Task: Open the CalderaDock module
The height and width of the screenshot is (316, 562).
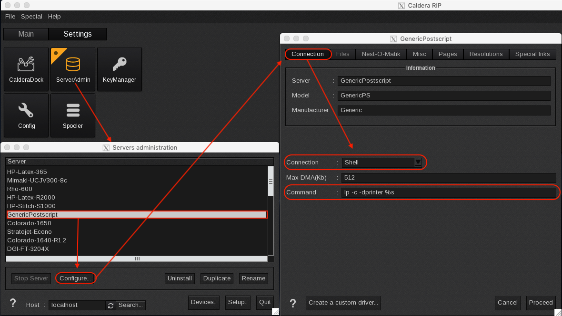Action: tap(26, 69)
